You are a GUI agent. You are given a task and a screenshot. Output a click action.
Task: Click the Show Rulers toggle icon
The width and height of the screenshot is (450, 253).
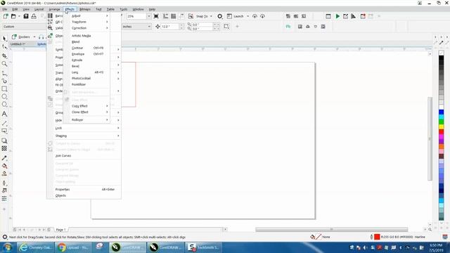166,16
